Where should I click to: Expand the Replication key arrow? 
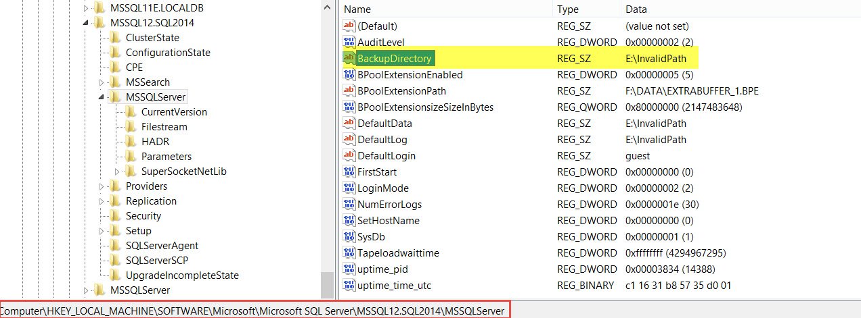click(102, 201)
